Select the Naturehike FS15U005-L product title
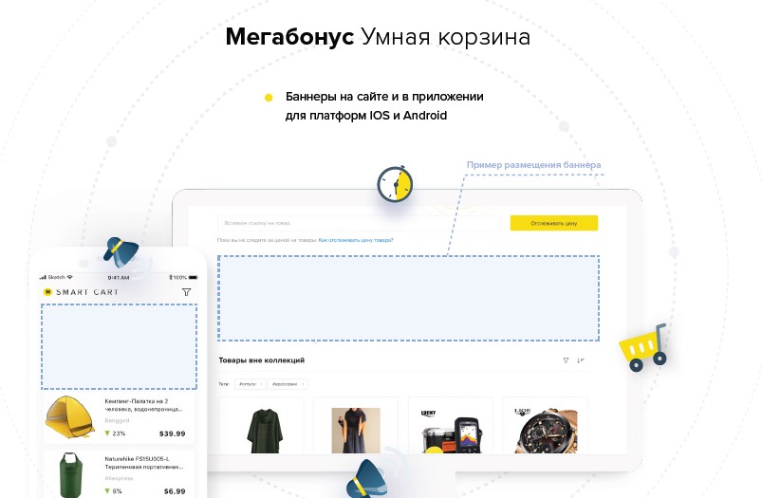Viewport: 762px width, 498px height. click(x=144, y=463)
